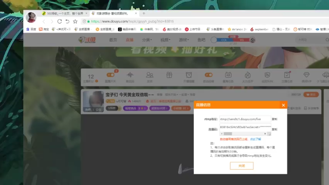
Task: Open the september bookmark
Action: click(x=259, y=29)
